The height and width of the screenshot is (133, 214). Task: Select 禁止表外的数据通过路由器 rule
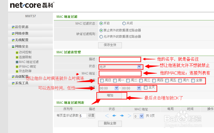click(x=101, y=30)
